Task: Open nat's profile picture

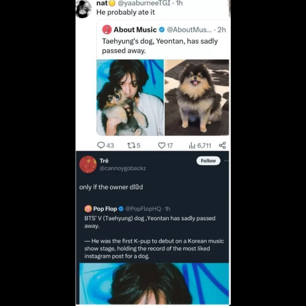Action: [x=83, y=9]
